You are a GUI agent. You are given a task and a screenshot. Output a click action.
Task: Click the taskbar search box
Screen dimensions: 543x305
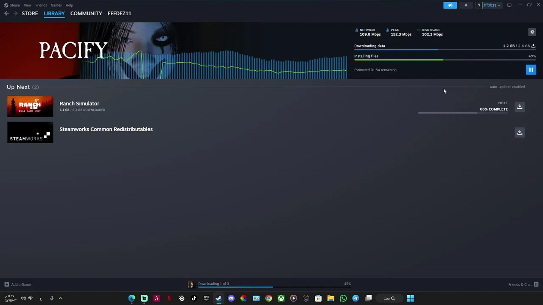pyautogui.click(x=389, y=298)
